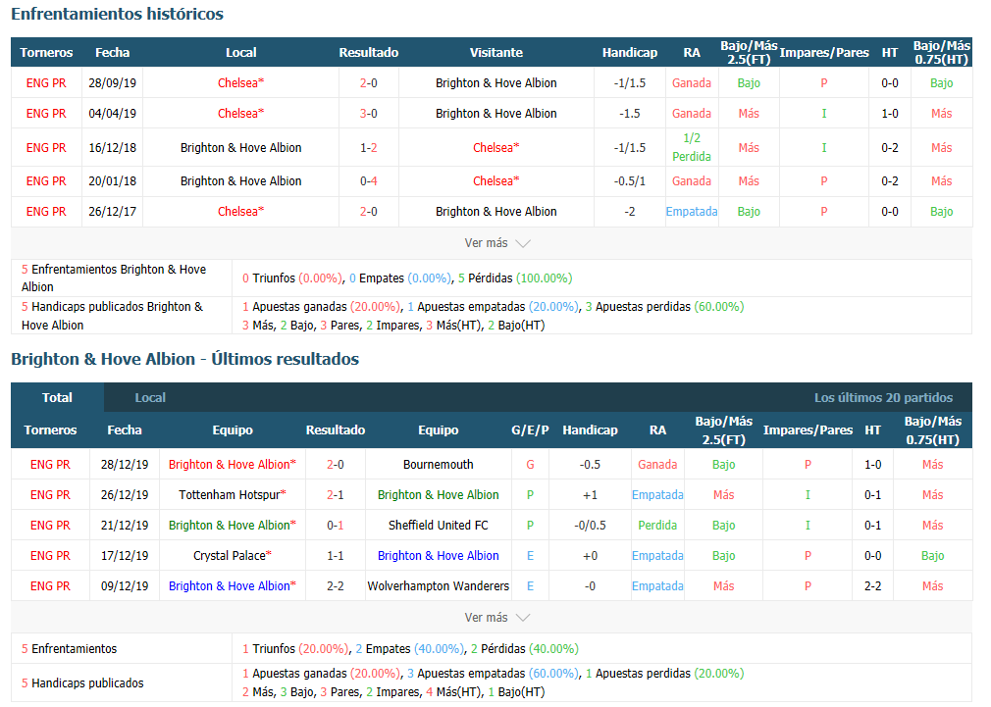Select the 2-2 half-time score for Wolverhampton match
Viewport: 991px width, 707px height.
873,585
